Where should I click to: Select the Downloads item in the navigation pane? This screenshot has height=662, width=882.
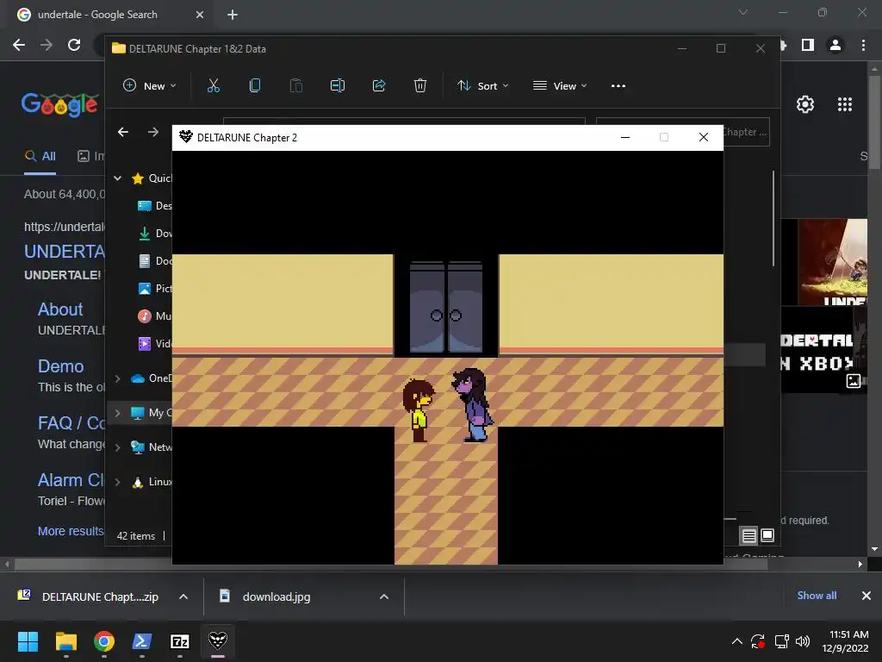(x=155, y=234)
